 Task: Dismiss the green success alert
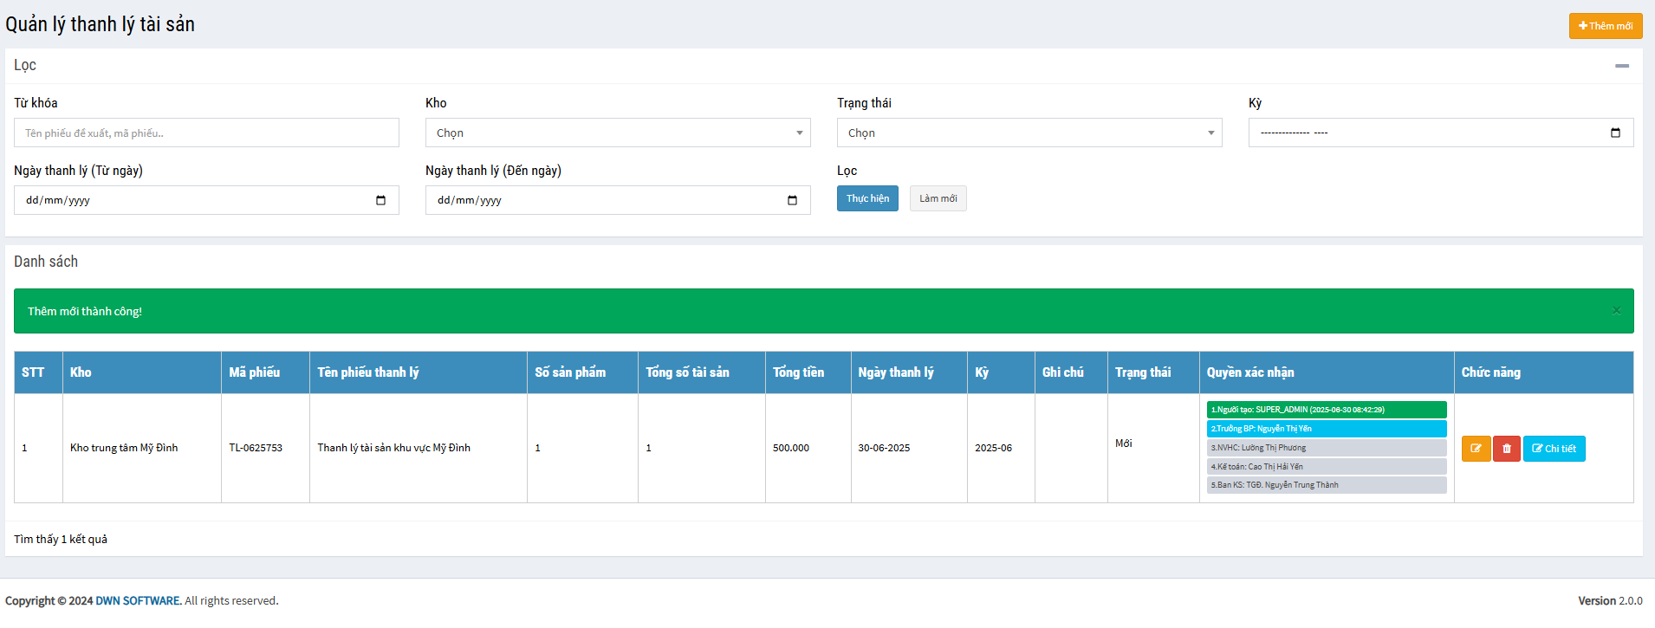1616,311
